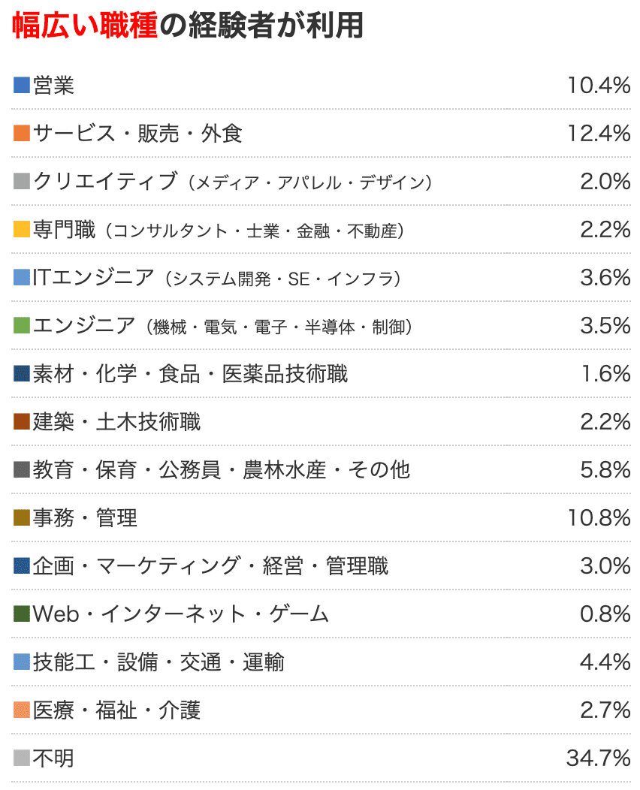Select the 事務・管理 row label
Image resolution: width=640 pixels, height=790 pixels.
85,518
